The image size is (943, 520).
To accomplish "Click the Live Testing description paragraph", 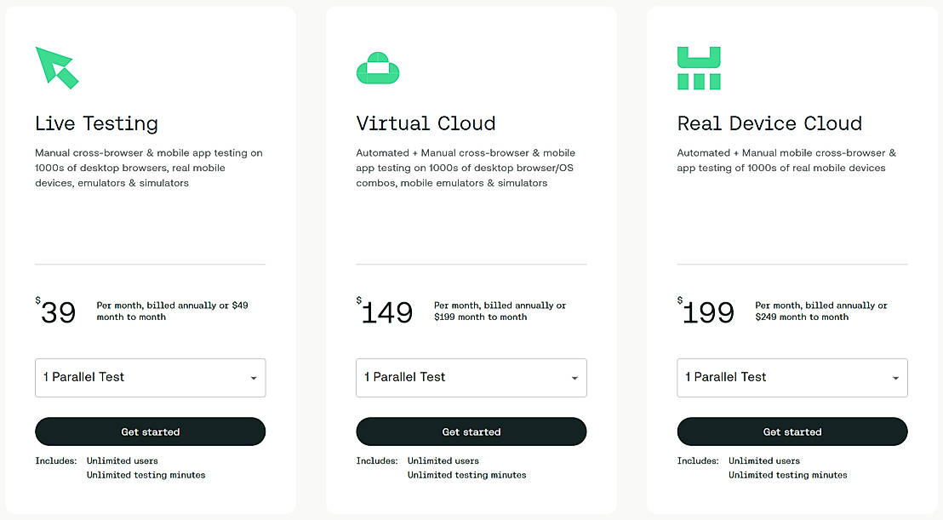I will click(x=149, y=168).
